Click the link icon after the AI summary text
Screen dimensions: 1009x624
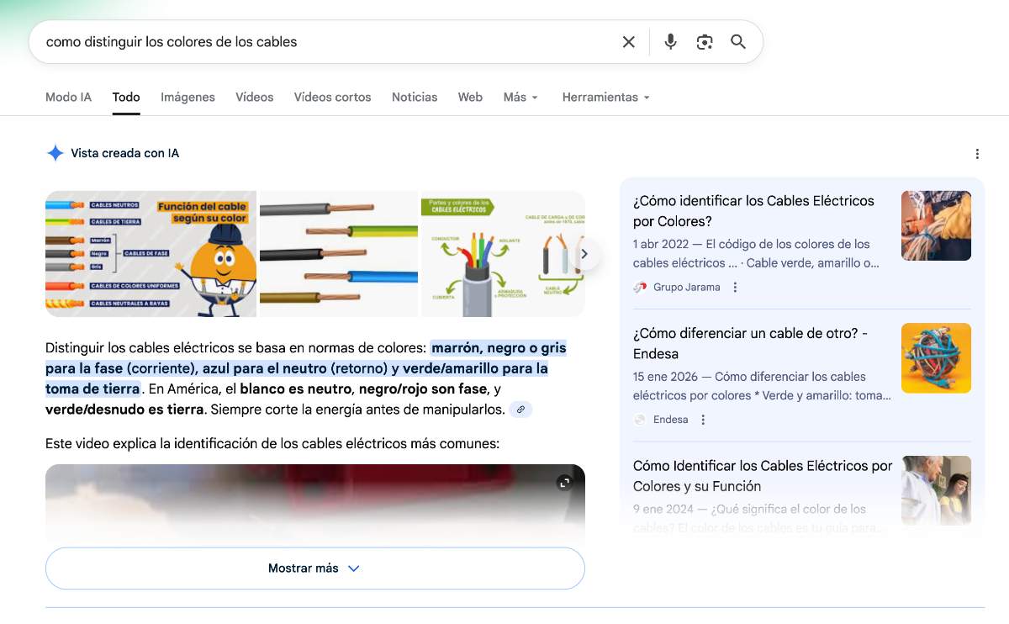coord(520,410)
